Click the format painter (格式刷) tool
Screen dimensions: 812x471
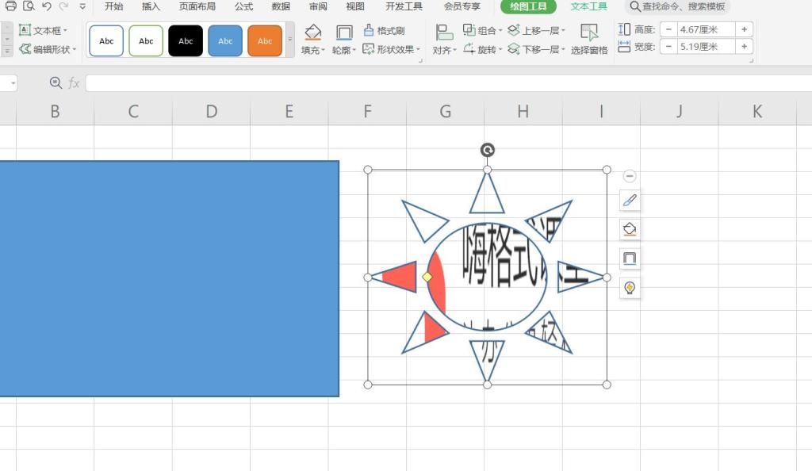(x=384, y=31)
